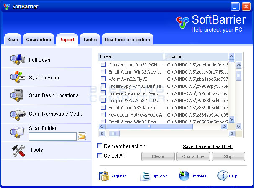Click the Full Scan magnifier icon
Image resolution: width=254 pixels, height=188 pixels.
17,59
